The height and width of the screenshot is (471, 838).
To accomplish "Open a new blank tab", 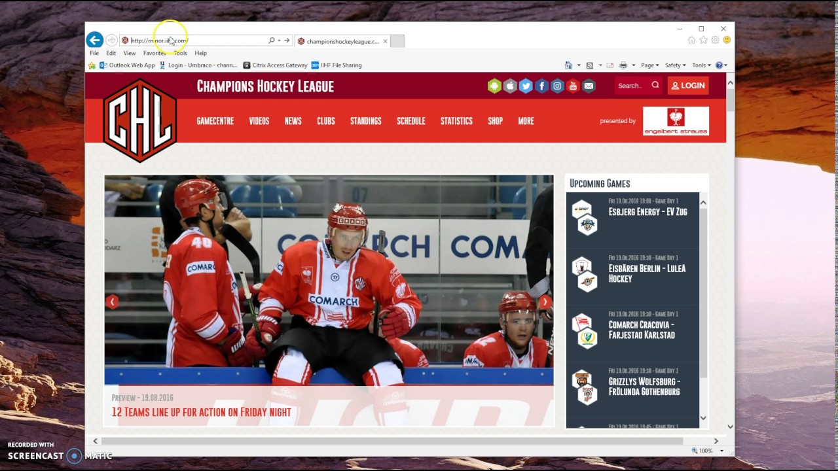I will (x=397, y=41).
